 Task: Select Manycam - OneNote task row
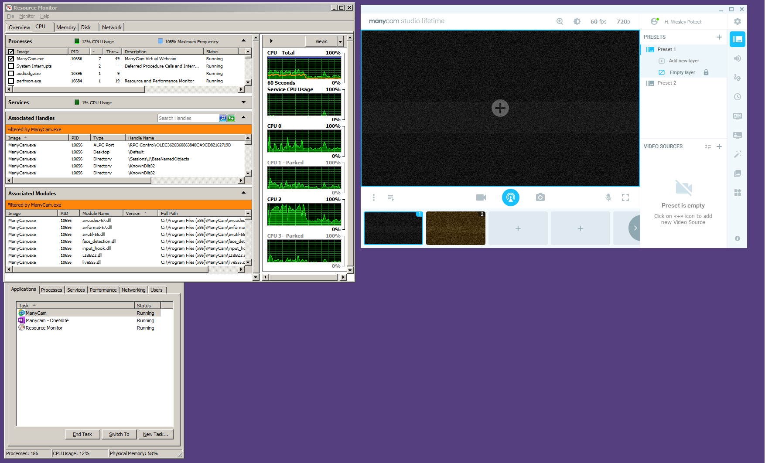coord(89,320)
